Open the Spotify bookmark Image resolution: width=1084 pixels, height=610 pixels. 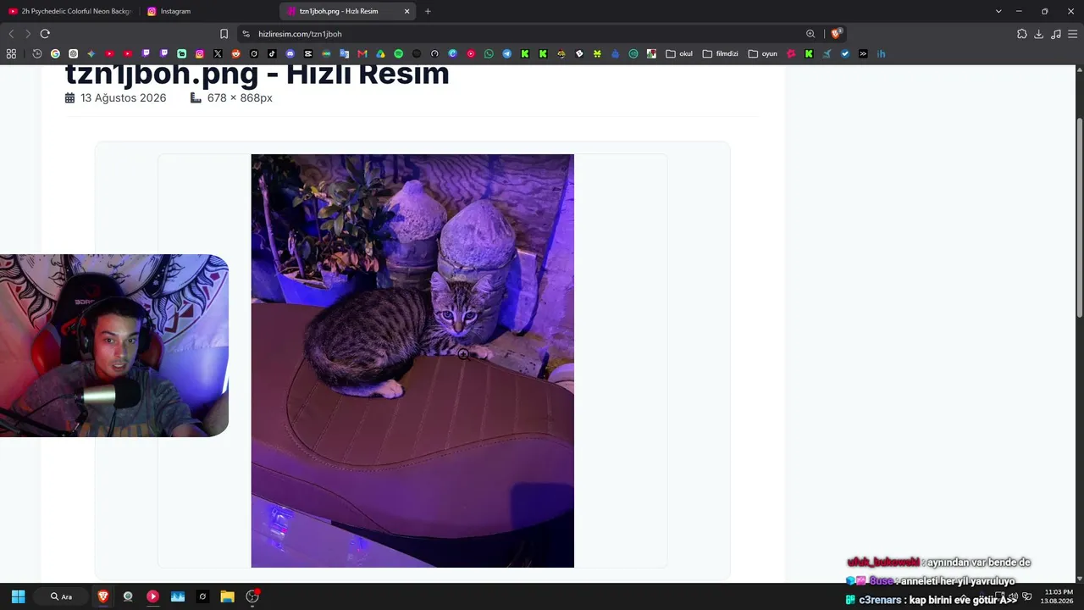coord(399,53)
